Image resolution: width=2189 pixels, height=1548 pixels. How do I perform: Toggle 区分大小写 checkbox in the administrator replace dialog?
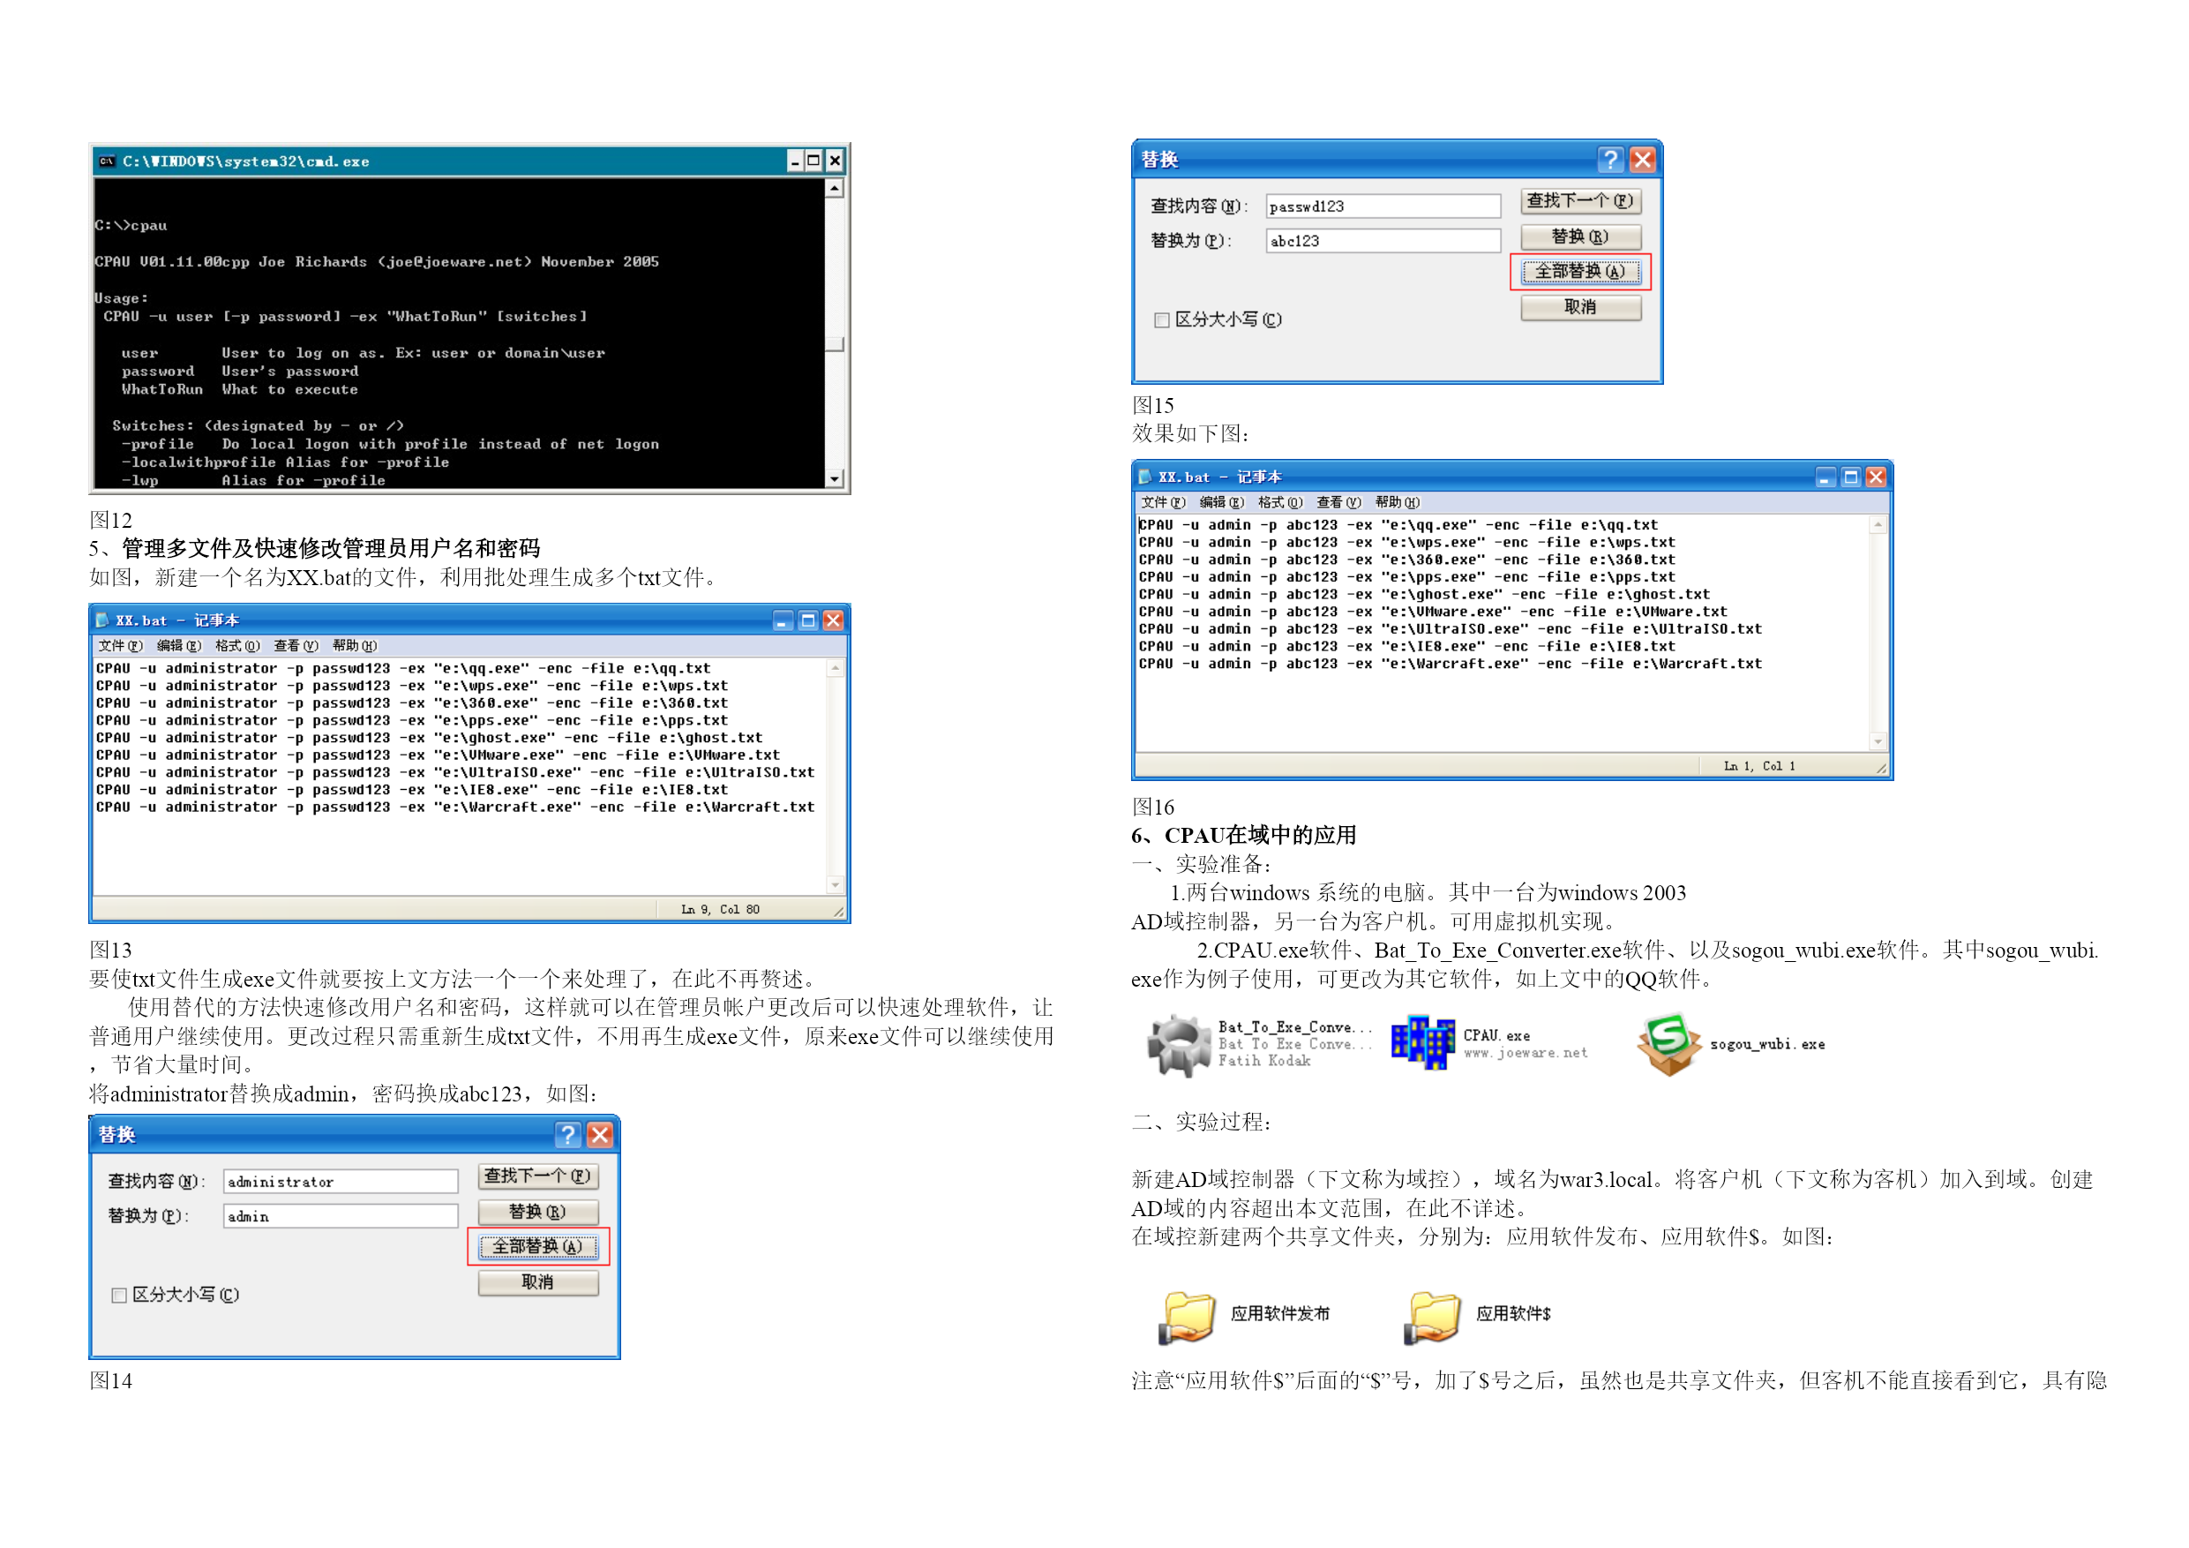(x=119, y=1296)
